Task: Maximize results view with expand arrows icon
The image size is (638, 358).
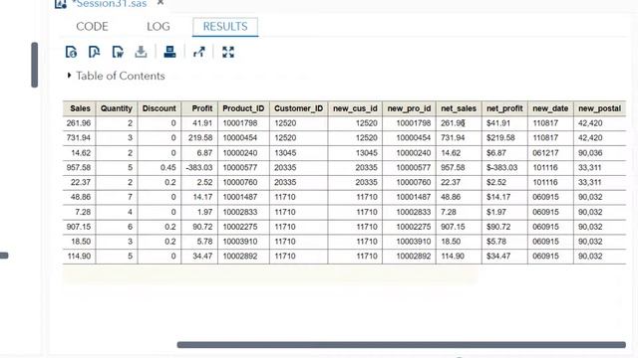Action: [228, 52]
